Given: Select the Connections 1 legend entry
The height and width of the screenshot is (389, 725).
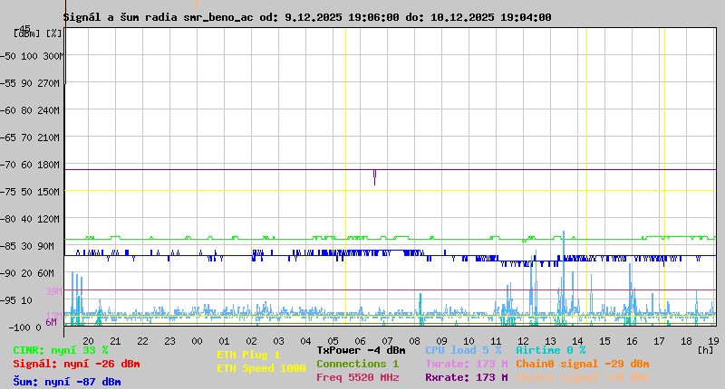Looking at the screenshot, I should (357, 364).
